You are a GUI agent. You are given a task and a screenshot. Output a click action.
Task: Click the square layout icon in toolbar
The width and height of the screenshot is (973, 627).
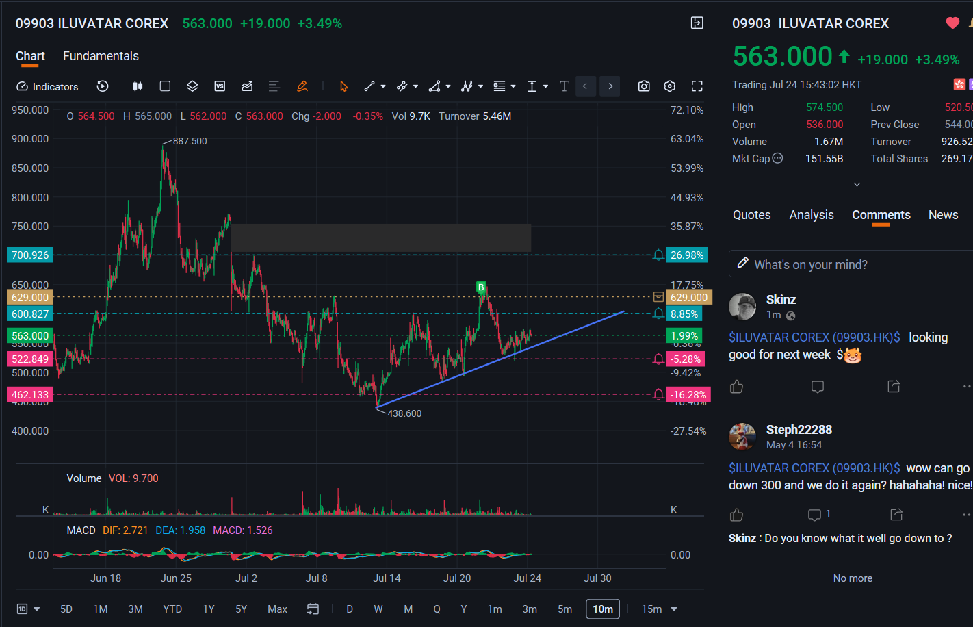pyautogui.click(x=165, y=86)
